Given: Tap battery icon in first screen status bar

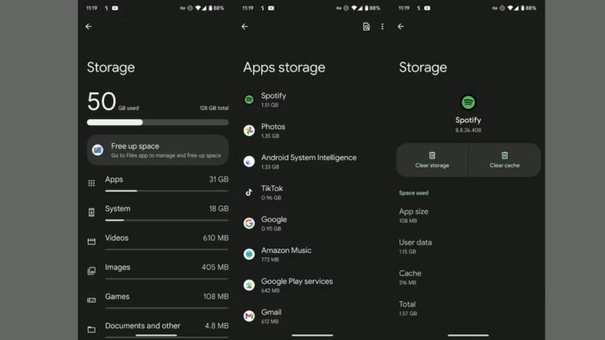Looking at the screenshot, I should point(210,8).
